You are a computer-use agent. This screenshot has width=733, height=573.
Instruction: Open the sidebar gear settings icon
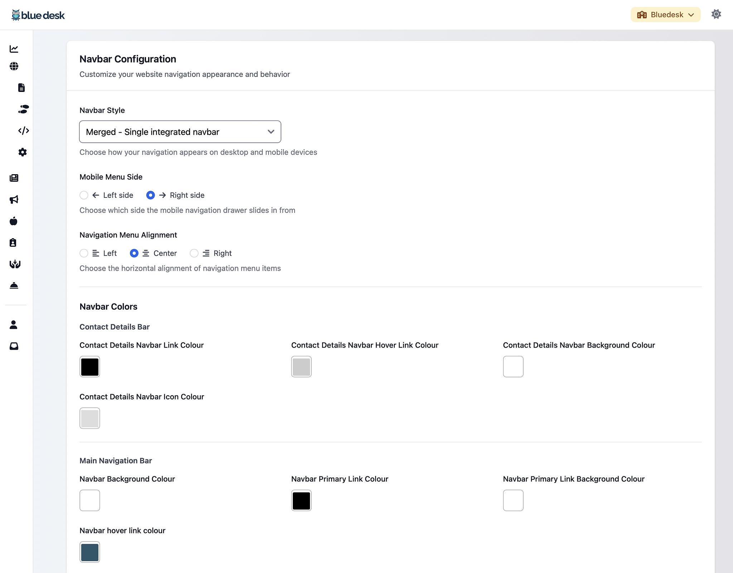click(23, 152)
